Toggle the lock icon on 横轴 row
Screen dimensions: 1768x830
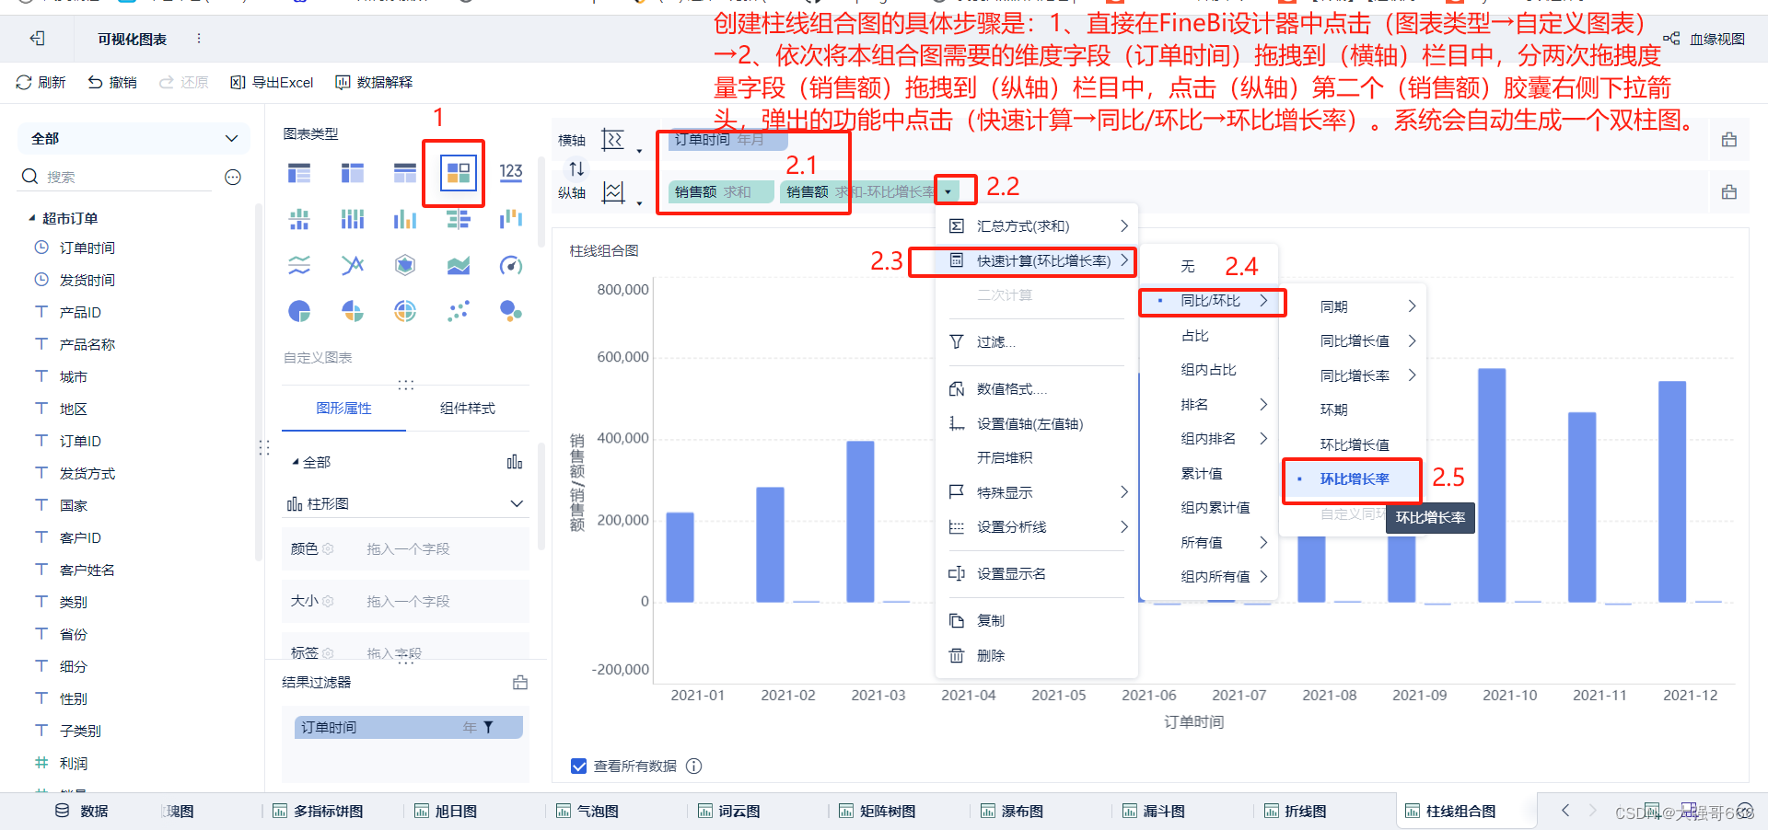coord(1729,140)
